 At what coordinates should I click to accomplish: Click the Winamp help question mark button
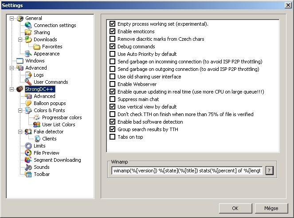(269, 171)
